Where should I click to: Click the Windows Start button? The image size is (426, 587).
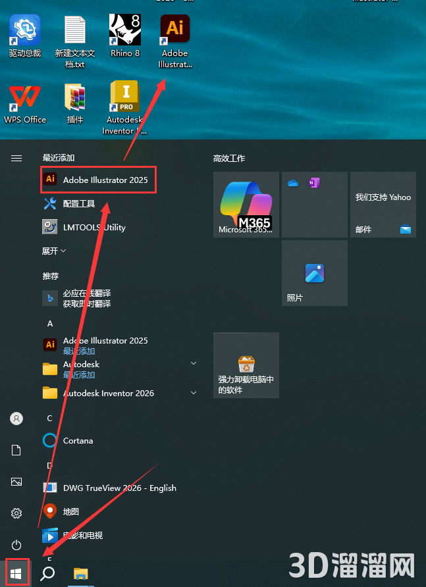point(16,573)
